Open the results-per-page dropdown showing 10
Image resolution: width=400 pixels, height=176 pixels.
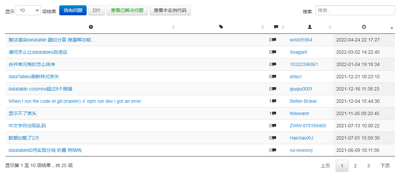[28, 11]
